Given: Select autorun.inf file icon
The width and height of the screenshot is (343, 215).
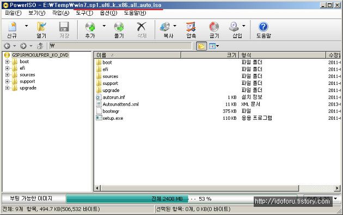Looking at the screenshot, I should (x=99, y=97).
